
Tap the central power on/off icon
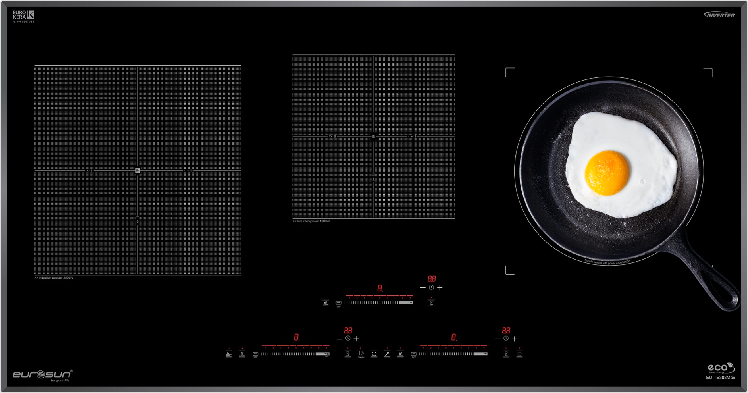374,354
